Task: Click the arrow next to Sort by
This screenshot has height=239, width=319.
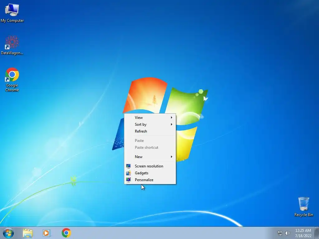Action: click(x=172, y=124)
